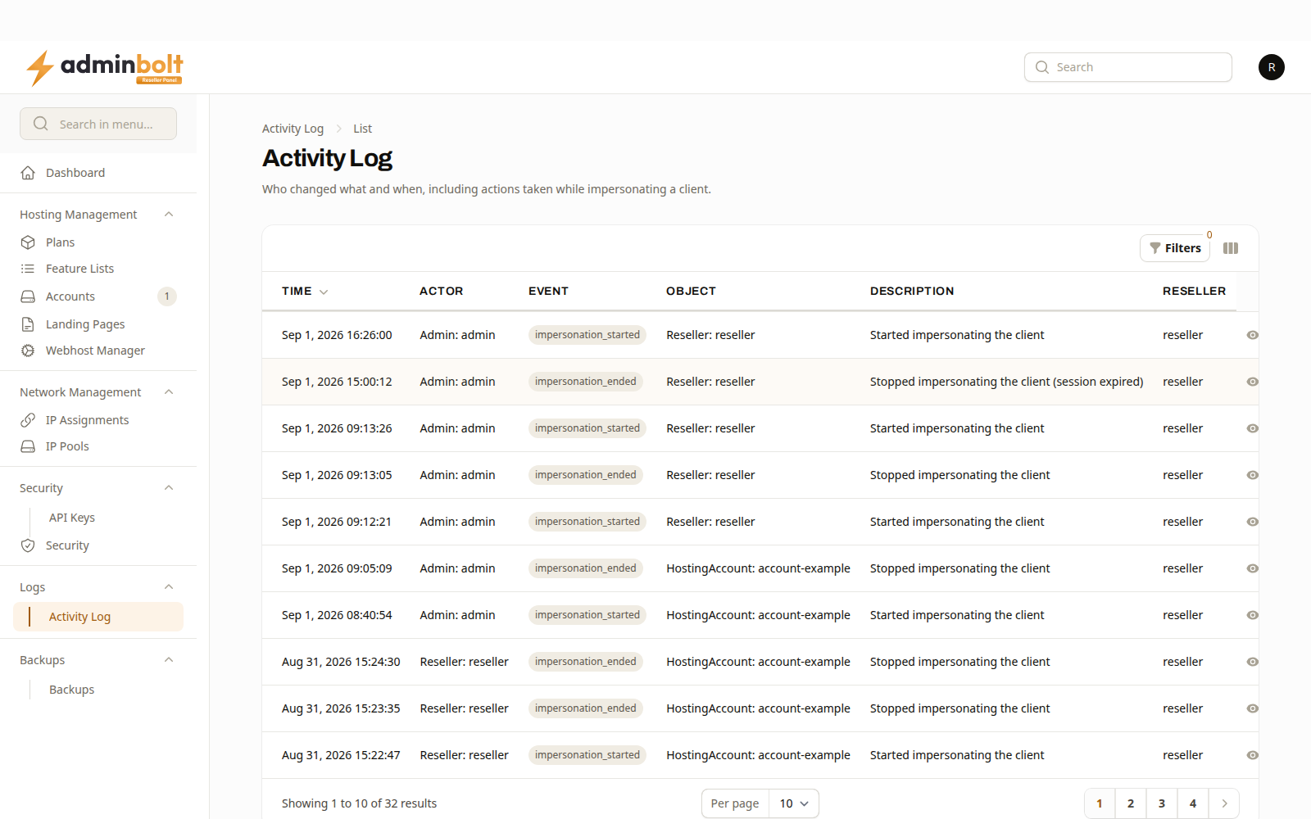Image resolution: width=1311 pixels, height=819 pixels.
Task: Select the Activity Log menu item
Action: point(98,617)
